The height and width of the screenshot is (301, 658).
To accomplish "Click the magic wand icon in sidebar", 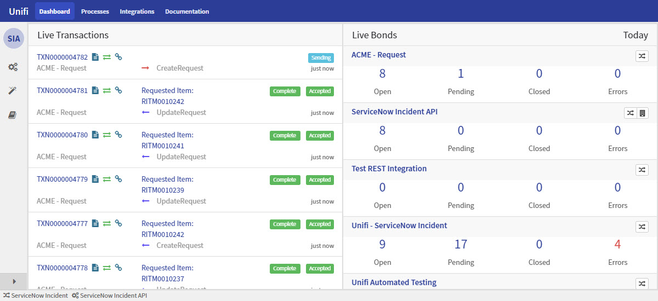I will [13, 90].
